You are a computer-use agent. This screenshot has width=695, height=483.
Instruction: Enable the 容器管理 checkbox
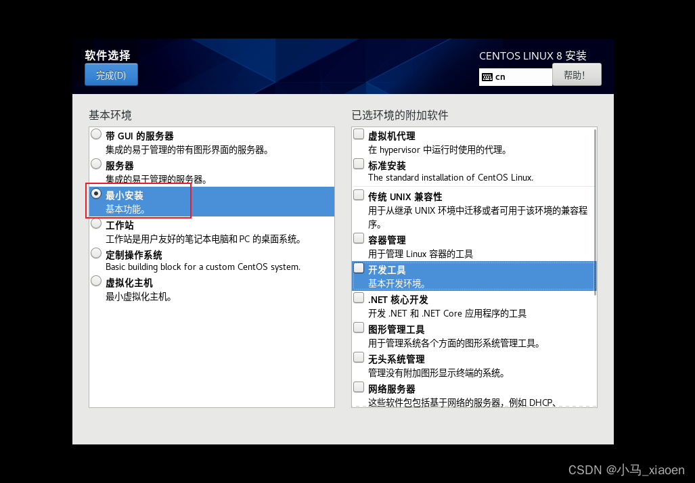tap(359, 238)
